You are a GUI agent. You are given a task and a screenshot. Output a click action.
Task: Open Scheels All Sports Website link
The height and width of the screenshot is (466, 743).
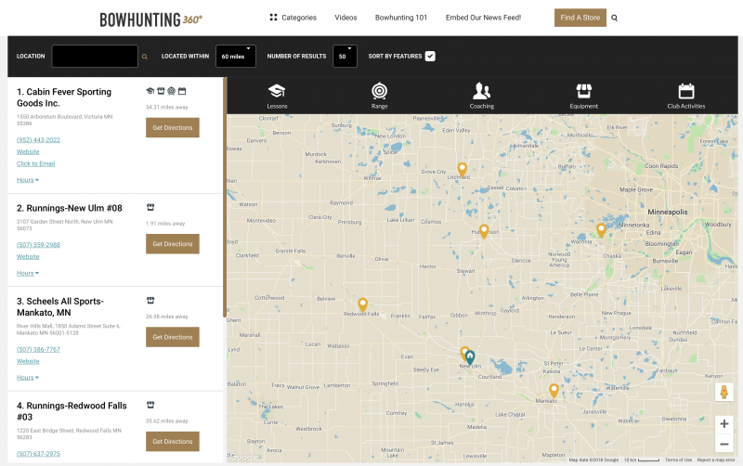[x=28, y=361]
